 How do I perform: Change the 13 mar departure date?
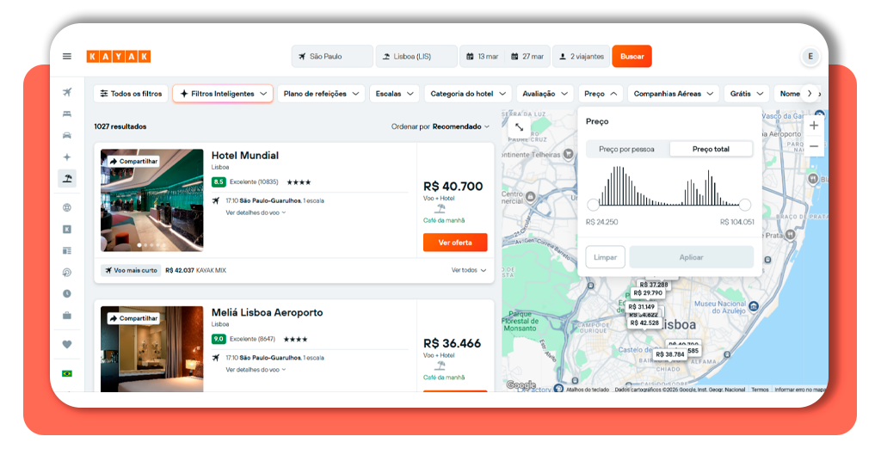click(482, 56)
